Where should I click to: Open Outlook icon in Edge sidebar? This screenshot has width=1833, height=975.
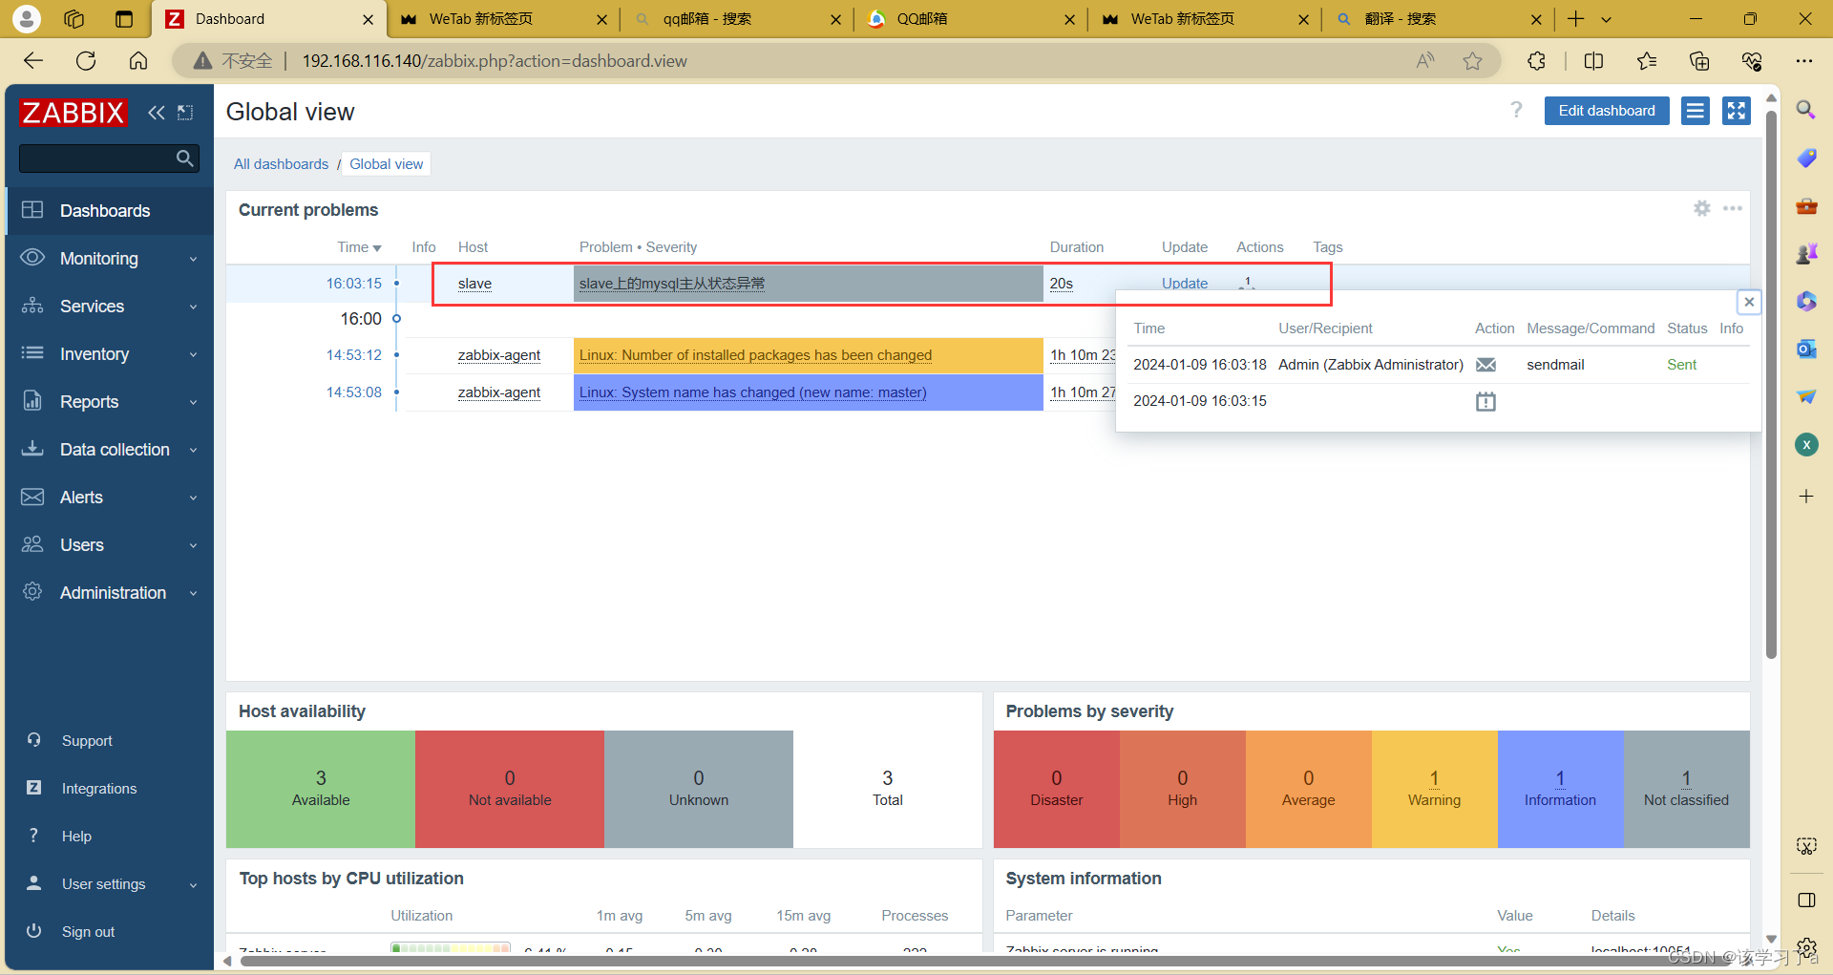pos(1805,349)
